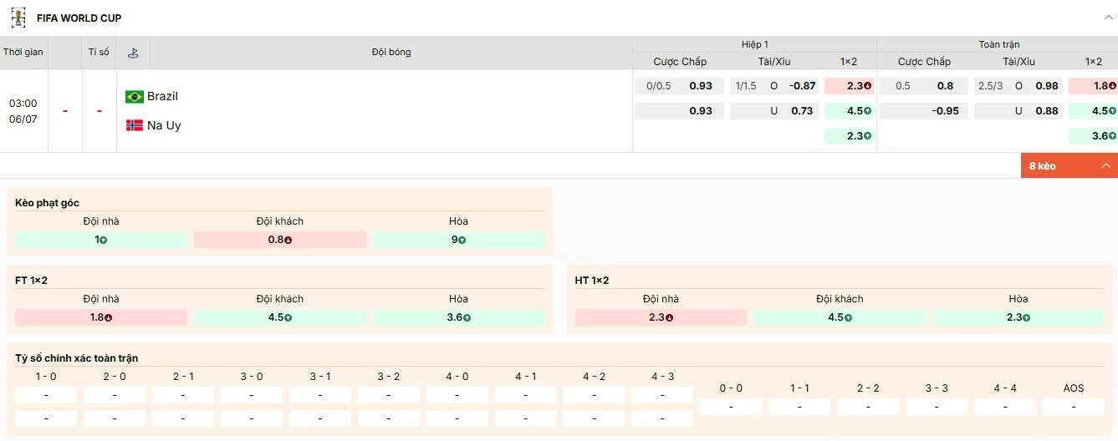Select Hiệp 1 over 1/1.5 odds -0.87

(774, 86)
